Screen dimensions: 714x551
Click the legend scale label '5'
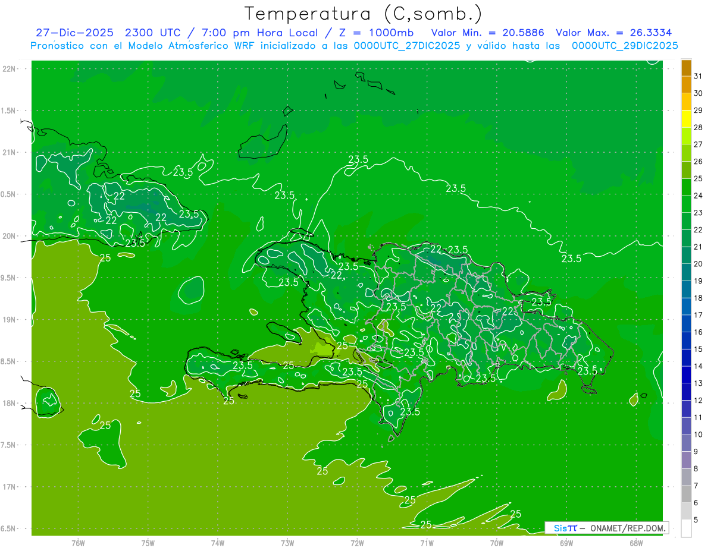tap(696, 520)
